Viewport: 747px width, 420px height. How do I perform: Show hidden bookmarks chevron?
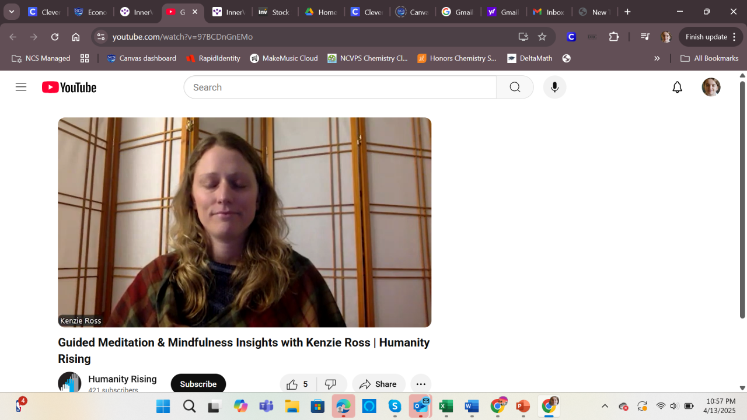tap(657, 58)
